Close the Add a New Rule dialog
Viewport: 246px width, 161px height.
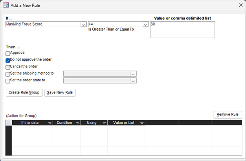tap(240, 5)
